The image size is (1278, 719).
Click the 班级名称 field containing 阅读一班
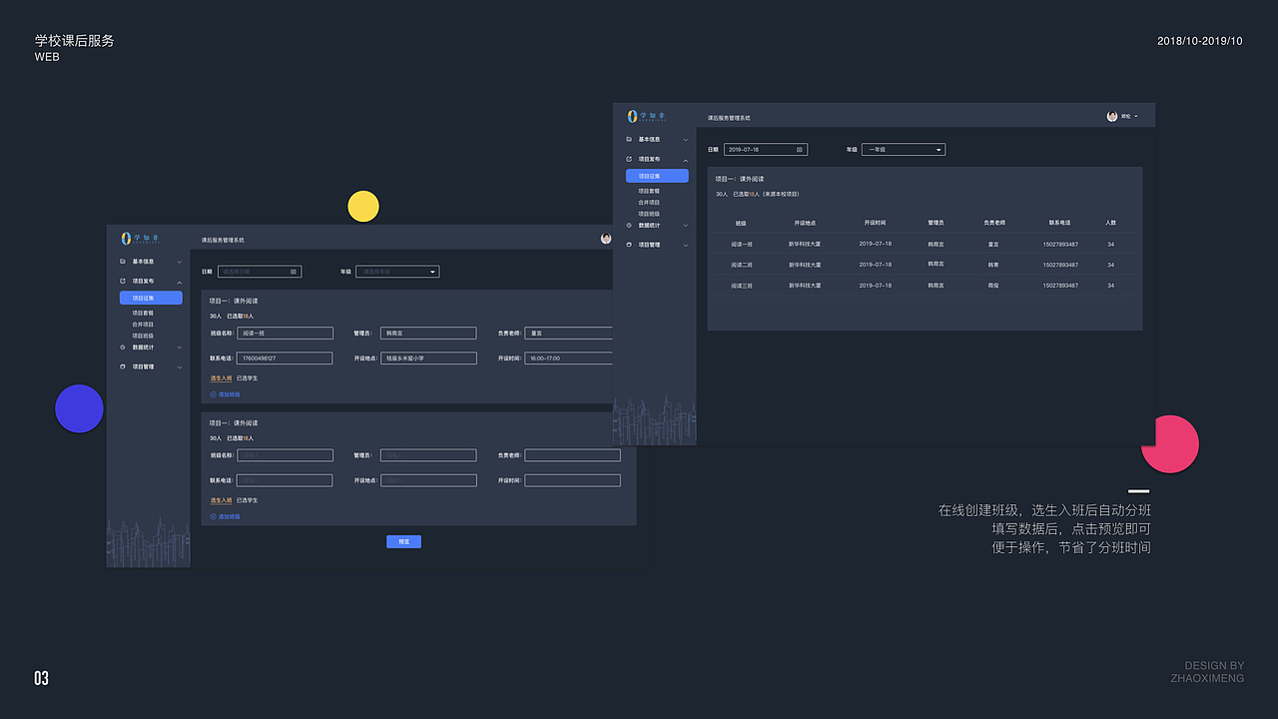(x=285, y=334)
